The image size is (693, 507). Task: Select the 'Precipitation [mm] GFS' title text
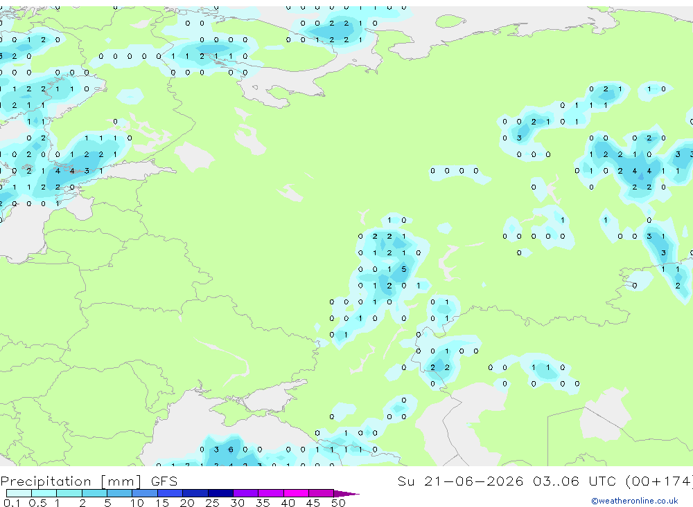[x=89, y=481]
